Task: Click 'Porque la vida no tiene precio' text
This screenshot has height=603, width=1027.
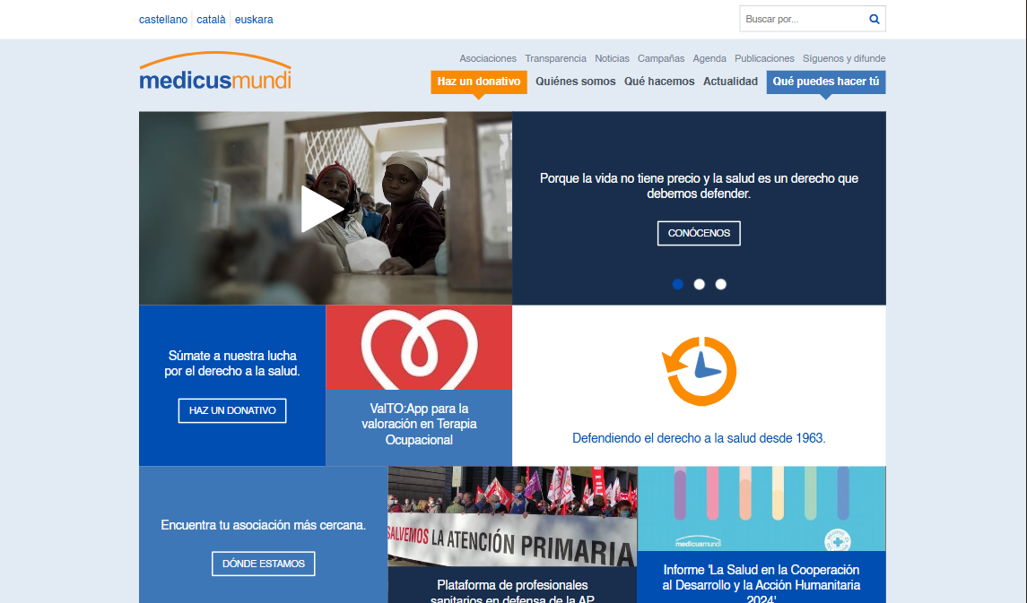Action: (x=699, y=185)
